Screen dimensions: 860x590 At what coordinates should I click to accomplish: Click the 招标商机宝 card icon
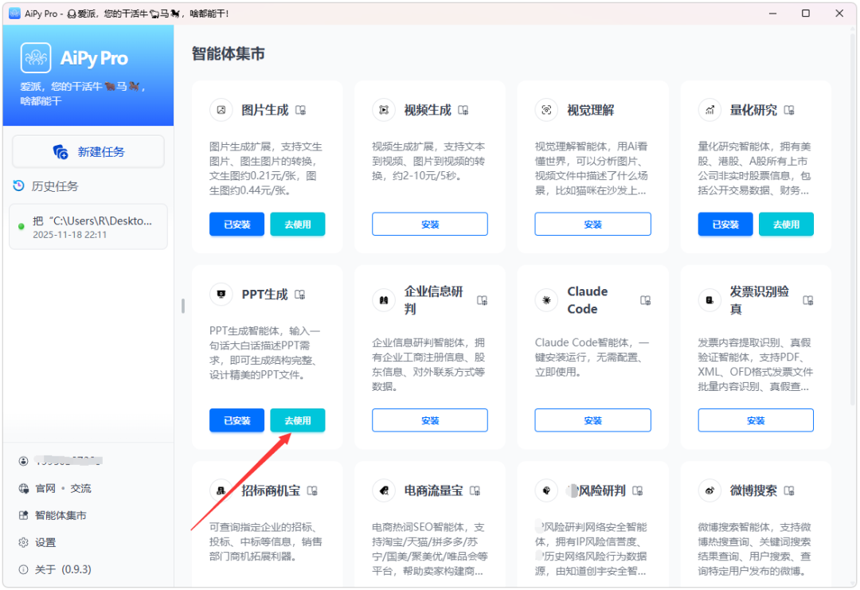[x=221, y=490]
